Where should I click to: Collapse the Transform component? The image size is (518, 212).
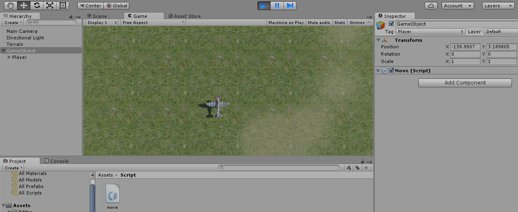pos(378,40)
